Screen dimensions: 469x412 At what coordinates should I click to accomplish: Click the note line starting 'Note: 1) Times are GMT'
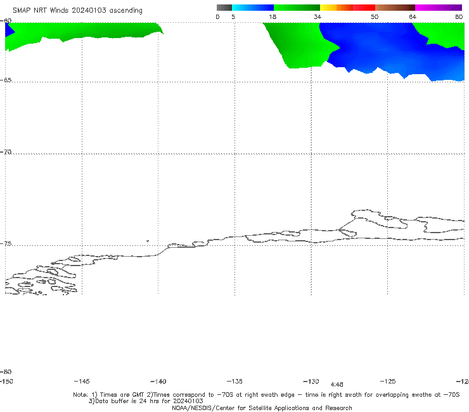pos(266,395)
